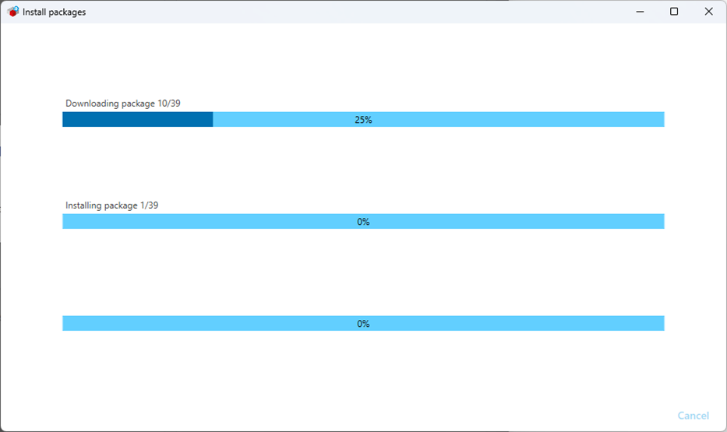Click the 0% text under Installing package
This screenshot has width=727, height=432.
[363, 222]
